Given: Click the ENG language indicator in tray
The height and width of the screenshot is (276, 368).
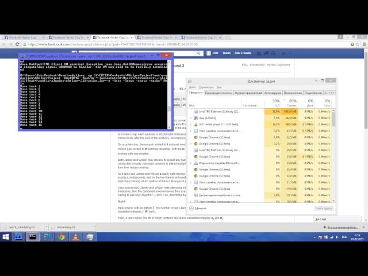Looking at the screenshot, I should tap(344, 237).
